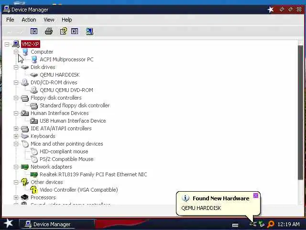Open the View menu

pyautogui.click(x=49, y=20)
